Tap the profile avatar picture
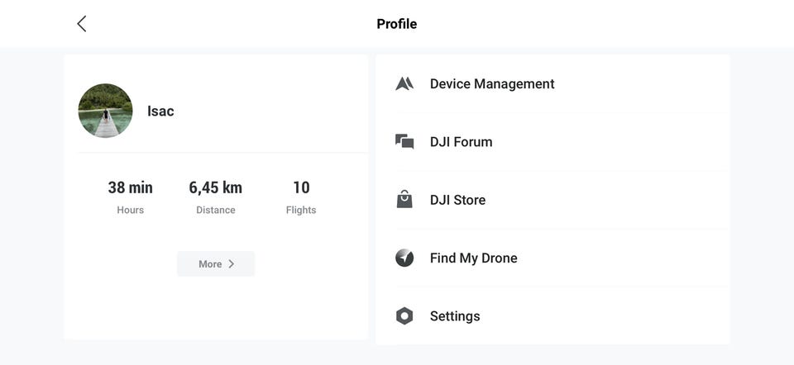794x365 pixels. (x=105, y=111)
